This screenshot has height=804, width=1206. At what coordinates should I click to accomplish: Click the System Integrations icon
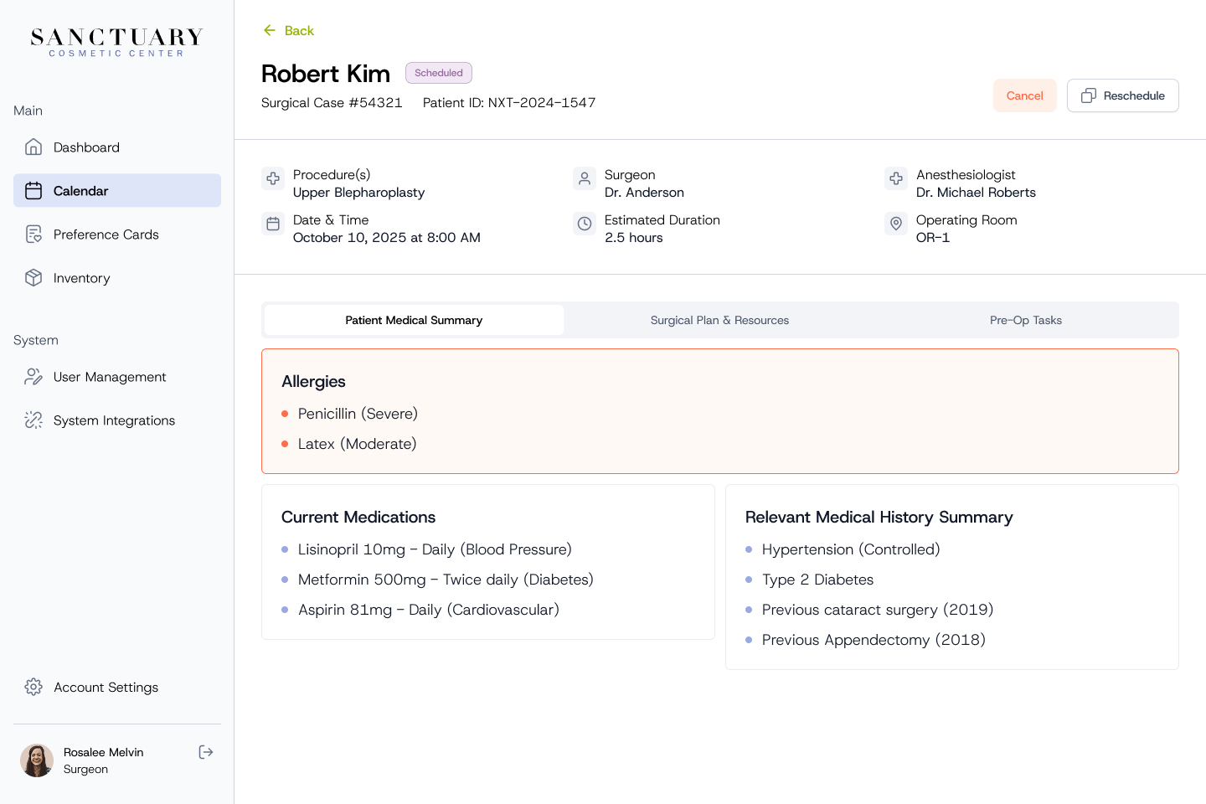click(33, 420)
